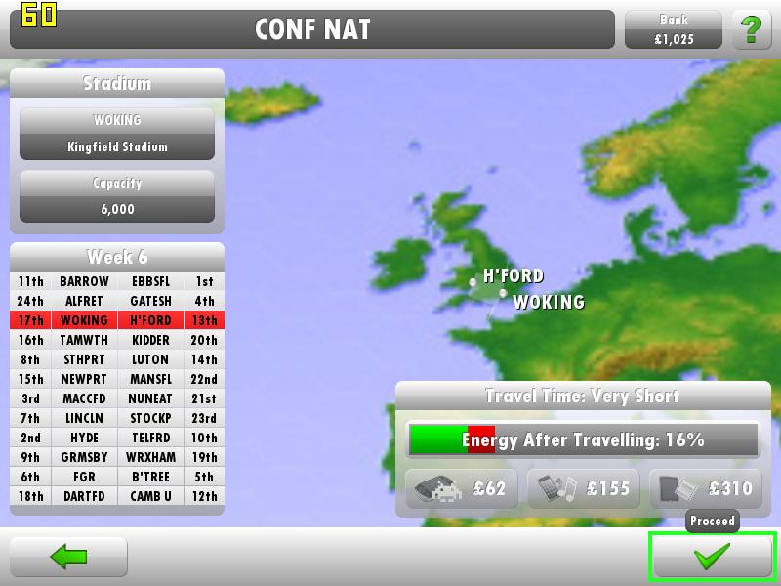Click the Kingfield Stadium name field
The height and width of the screenshot is (586, 781).
pos(117,146)
